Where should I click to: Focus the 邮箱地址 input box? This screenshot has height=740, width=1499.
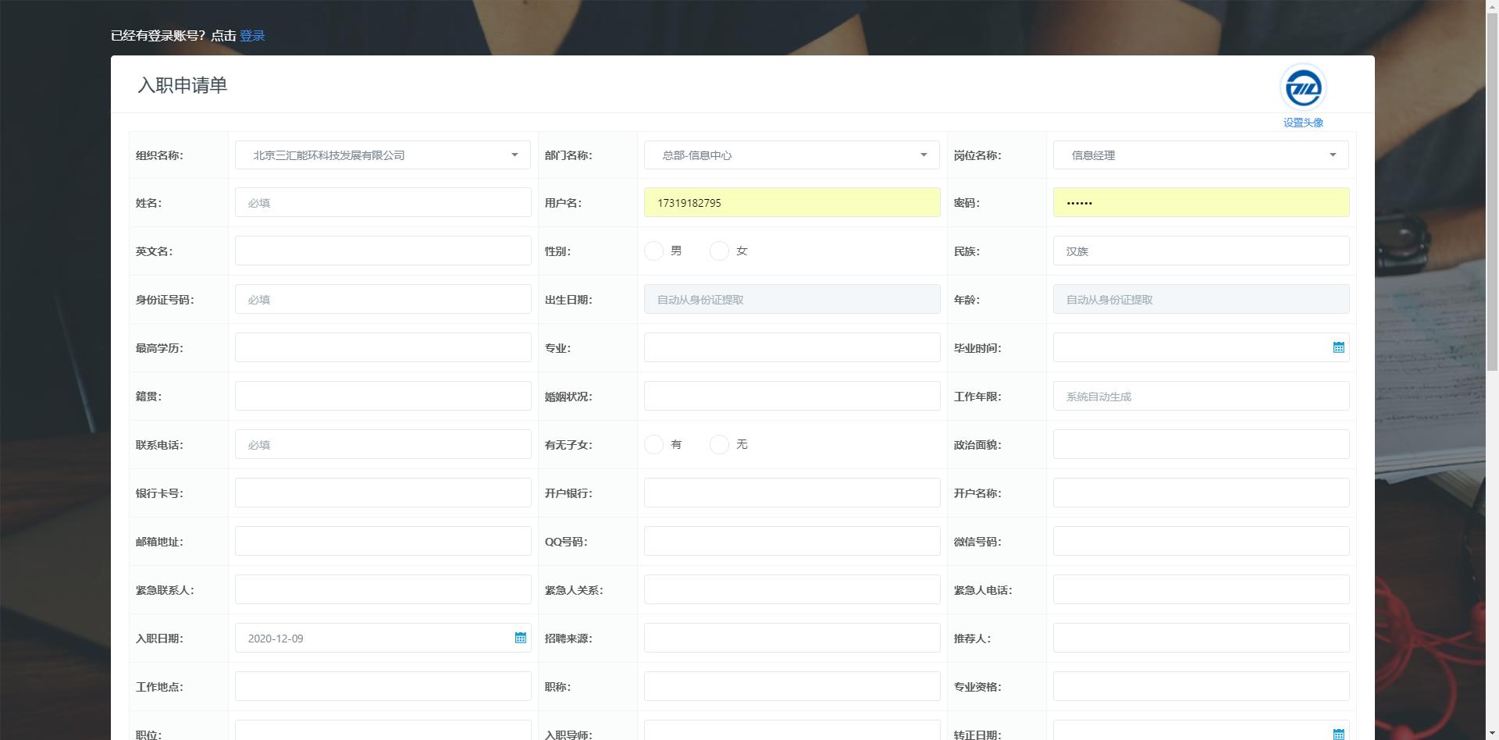[383, 542]
